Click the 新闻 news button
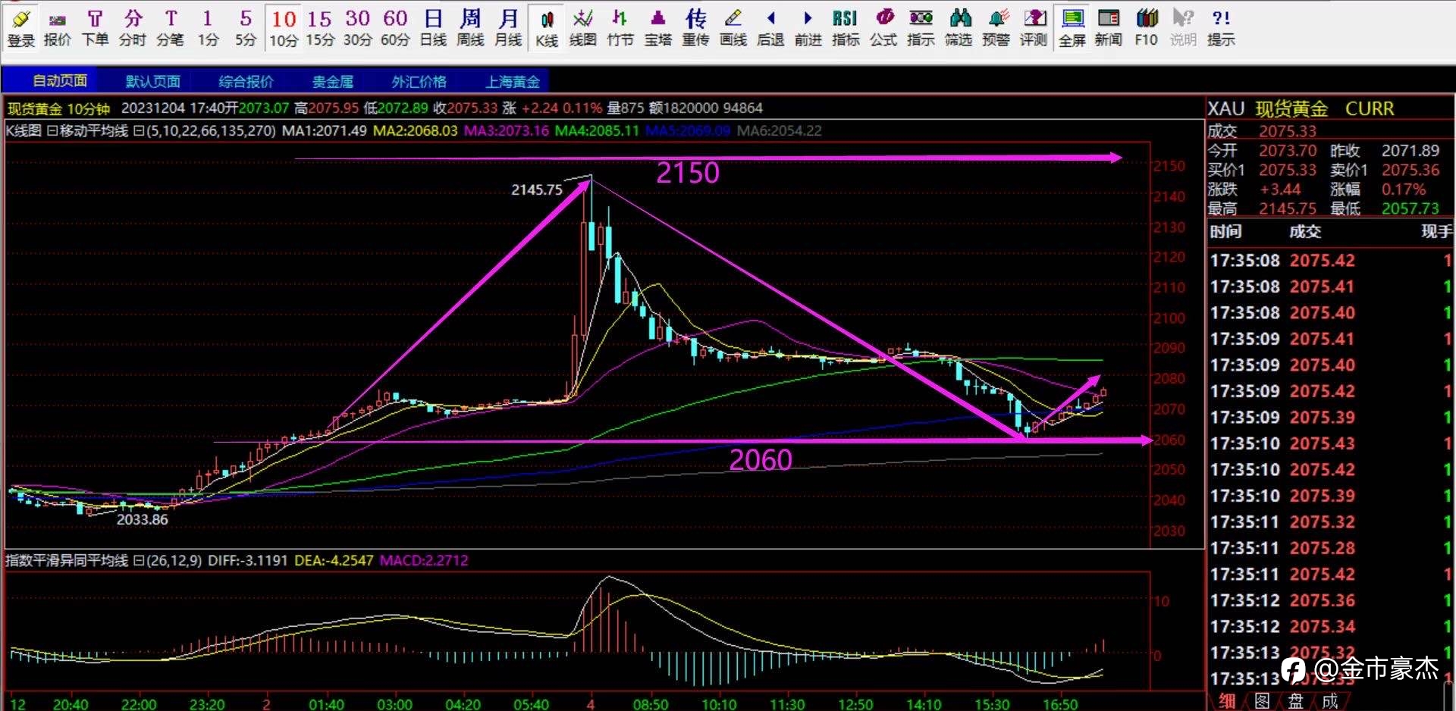This screenshot has height=711, width=1456. point(1109,28)
